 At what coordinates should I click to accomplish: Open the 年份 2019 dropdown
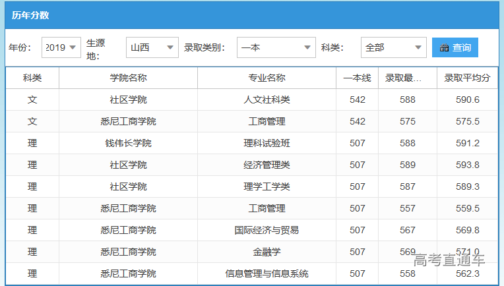click(x=61, y=47)
